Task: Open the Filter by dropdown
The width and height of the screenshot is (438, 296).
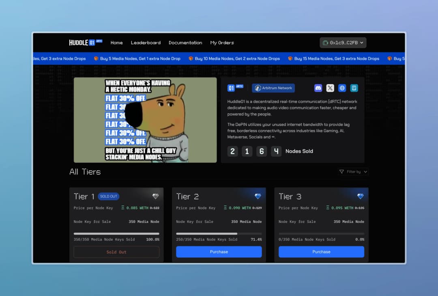Action: (353, 171)
